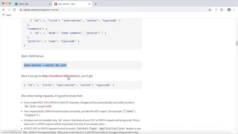Click the page's vertical scrollbar thumb
Viewport: 238px width, 134px height.
coord(237,43)
